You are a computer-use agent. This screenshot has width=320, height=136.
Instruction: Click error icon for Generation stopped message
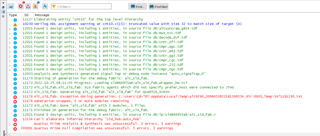(15, 101)
